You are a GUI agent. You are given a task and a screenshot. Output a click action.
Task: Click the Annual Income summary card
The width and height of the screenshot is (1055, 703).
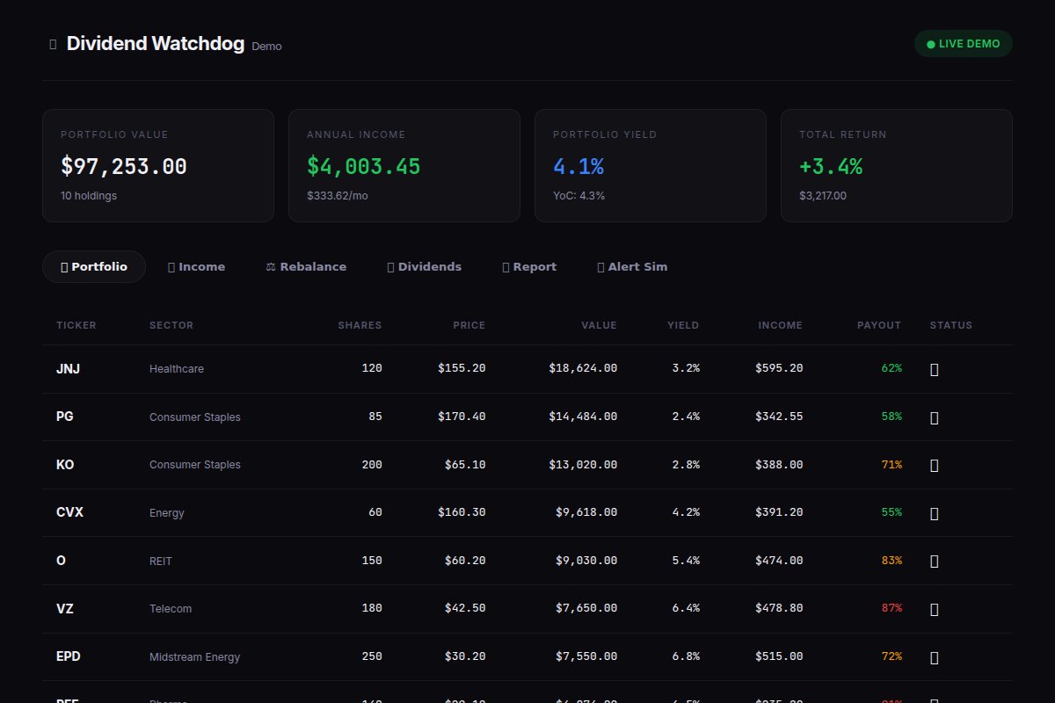coord(404,165)
